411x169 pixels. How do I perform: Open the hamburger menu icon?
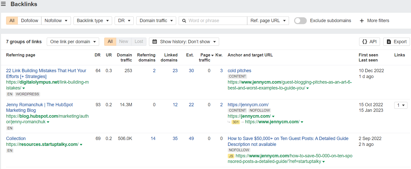pos(3,4)
